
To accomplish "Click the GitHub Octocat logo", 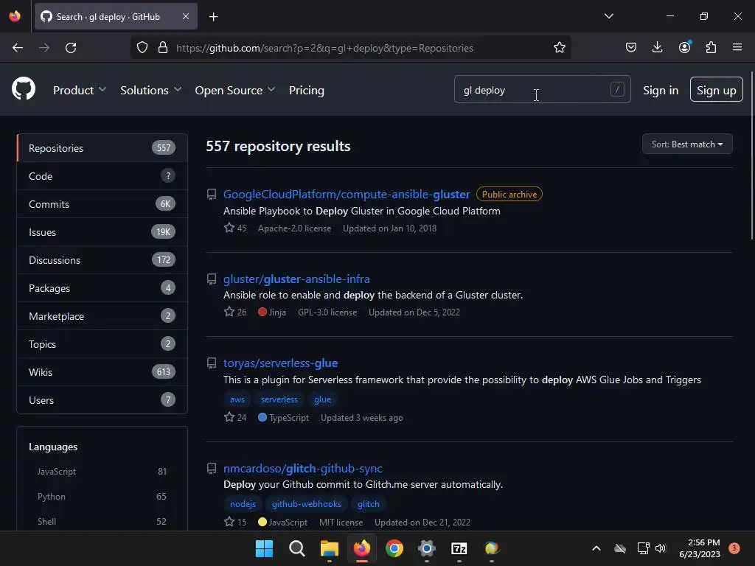I will (x=24, y=89).
